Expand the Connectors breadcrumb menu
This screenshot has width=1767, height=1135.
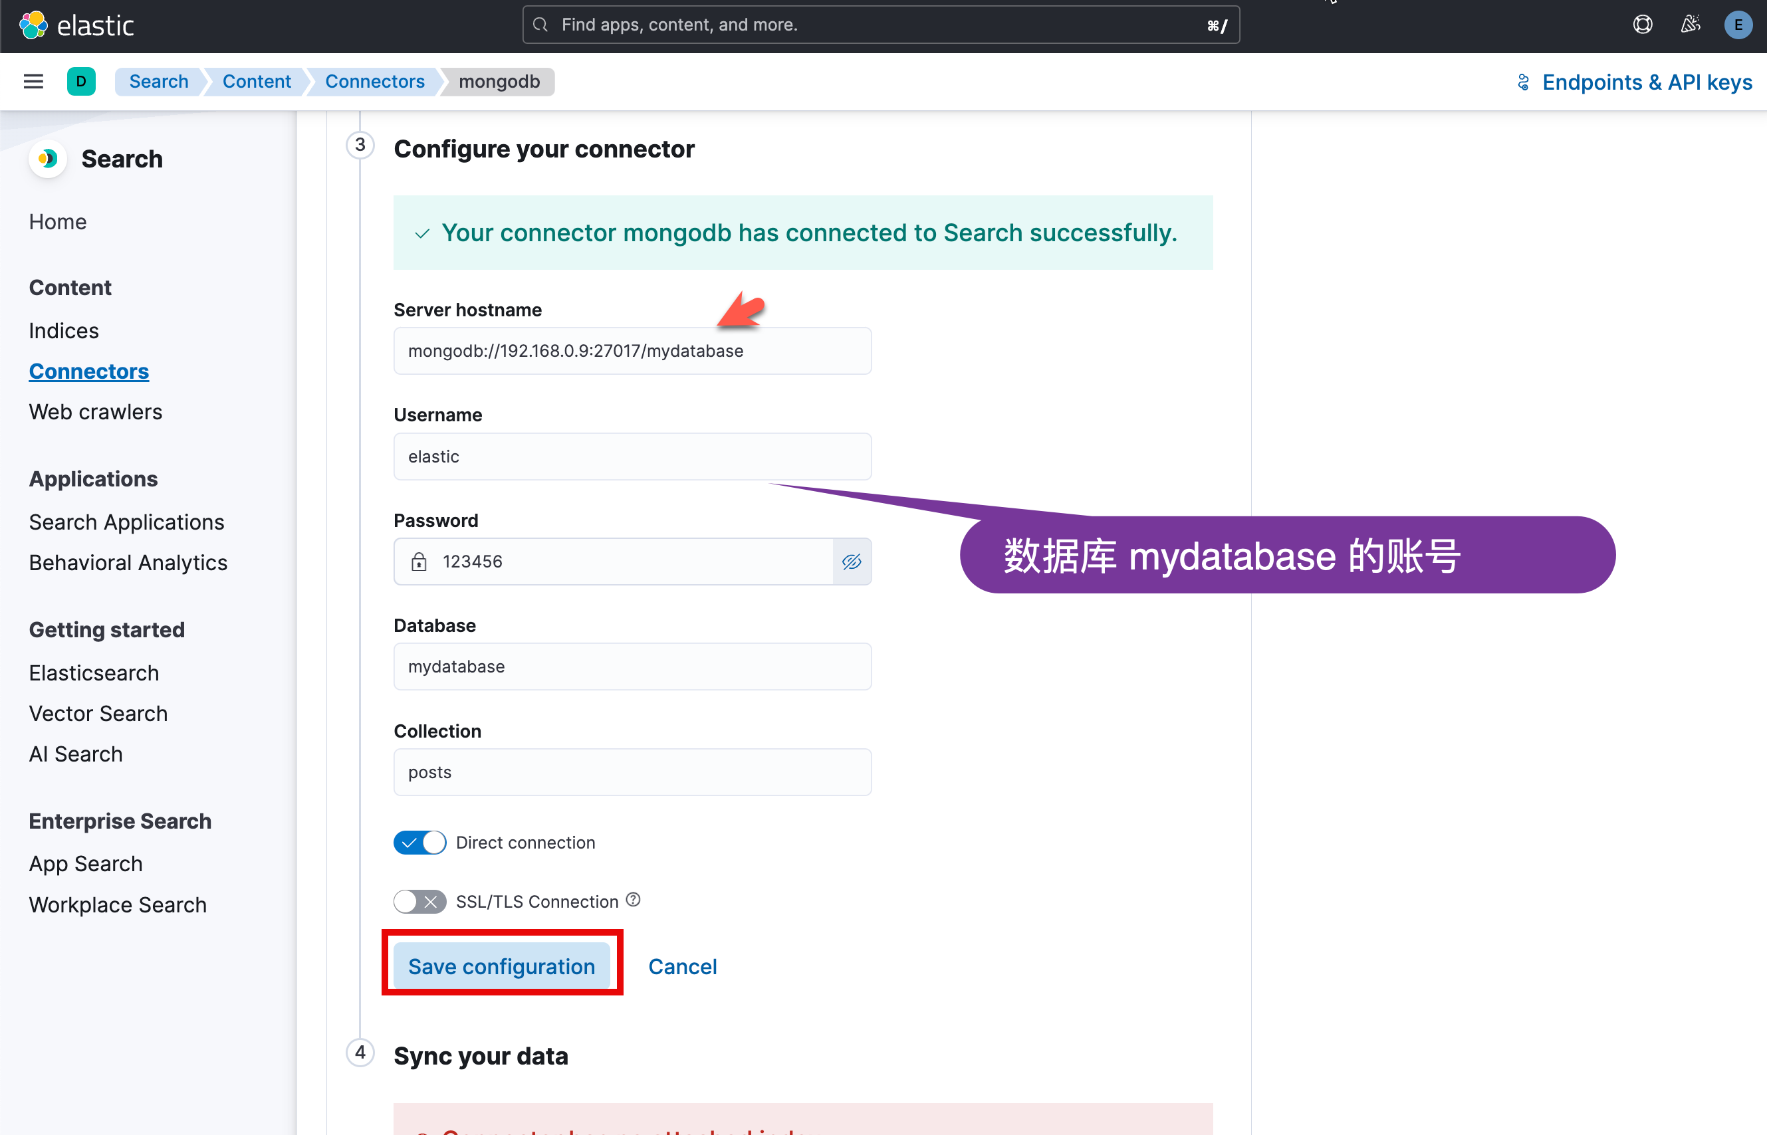click(374, 81)
